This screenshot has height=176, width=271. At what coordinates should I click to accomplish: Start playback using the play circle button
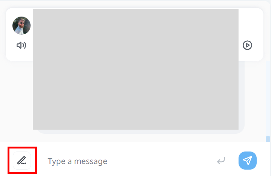coord(247,45)
